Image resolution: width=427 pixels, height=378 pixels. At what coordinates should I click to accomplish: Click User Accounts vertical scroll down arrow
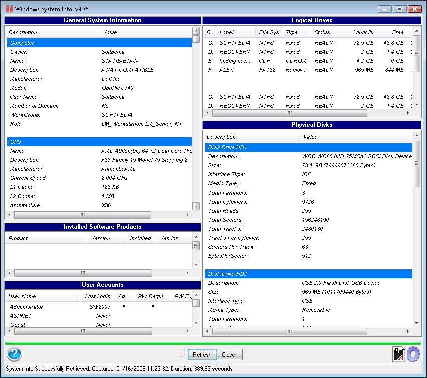(196, 323)
